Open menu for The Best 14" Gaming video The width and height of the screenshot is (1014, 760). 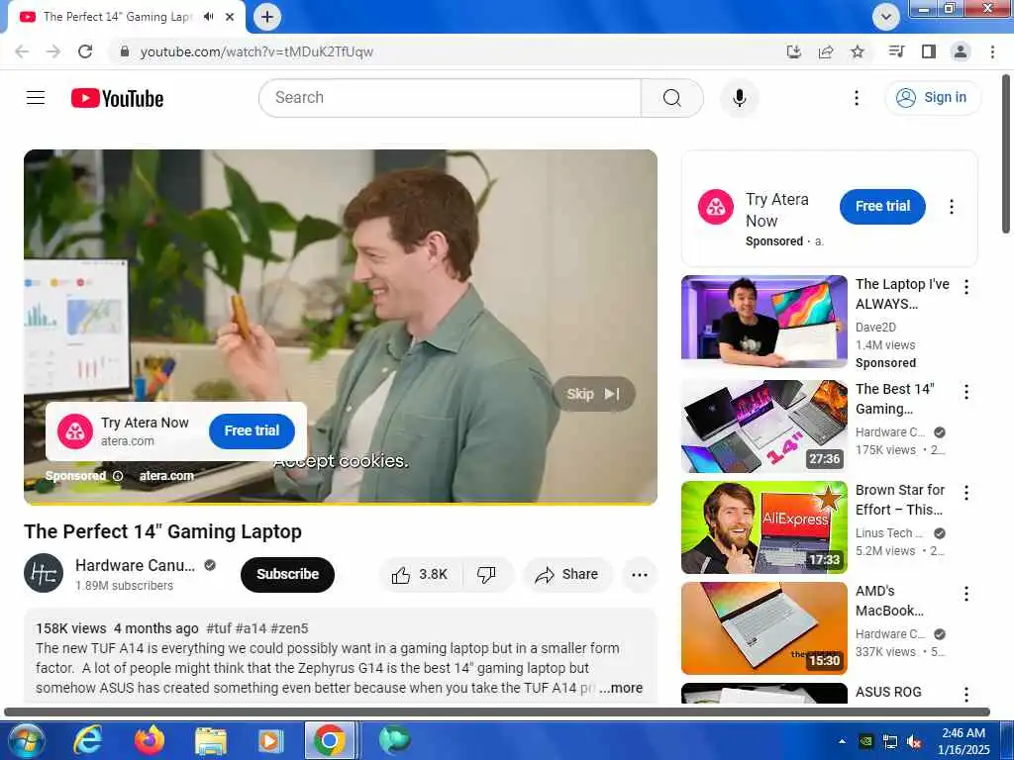pyautogui.click(x=966, y=392)
